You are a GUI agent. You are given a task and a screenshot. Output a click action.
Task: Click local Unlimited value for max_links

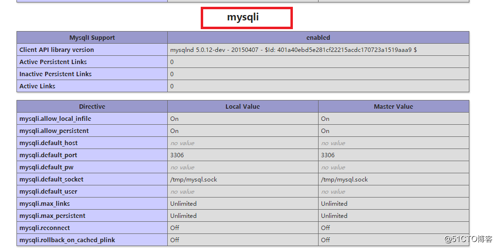(183, 204)
